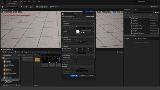Reset the Skeleton property to default arrow
Screen dimensions: 160x90
click(93, 31)
